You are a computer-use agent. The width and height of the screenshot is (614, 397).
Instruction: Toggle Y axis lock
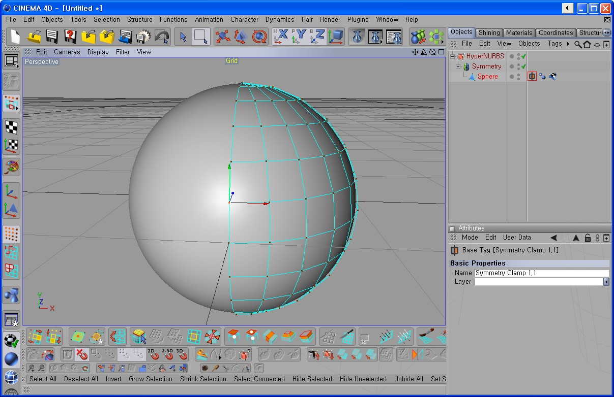(299, 37)
